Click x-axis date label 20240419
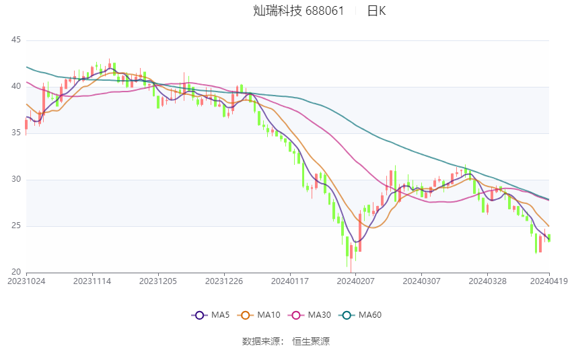The image size is (572, 348). 549,281
